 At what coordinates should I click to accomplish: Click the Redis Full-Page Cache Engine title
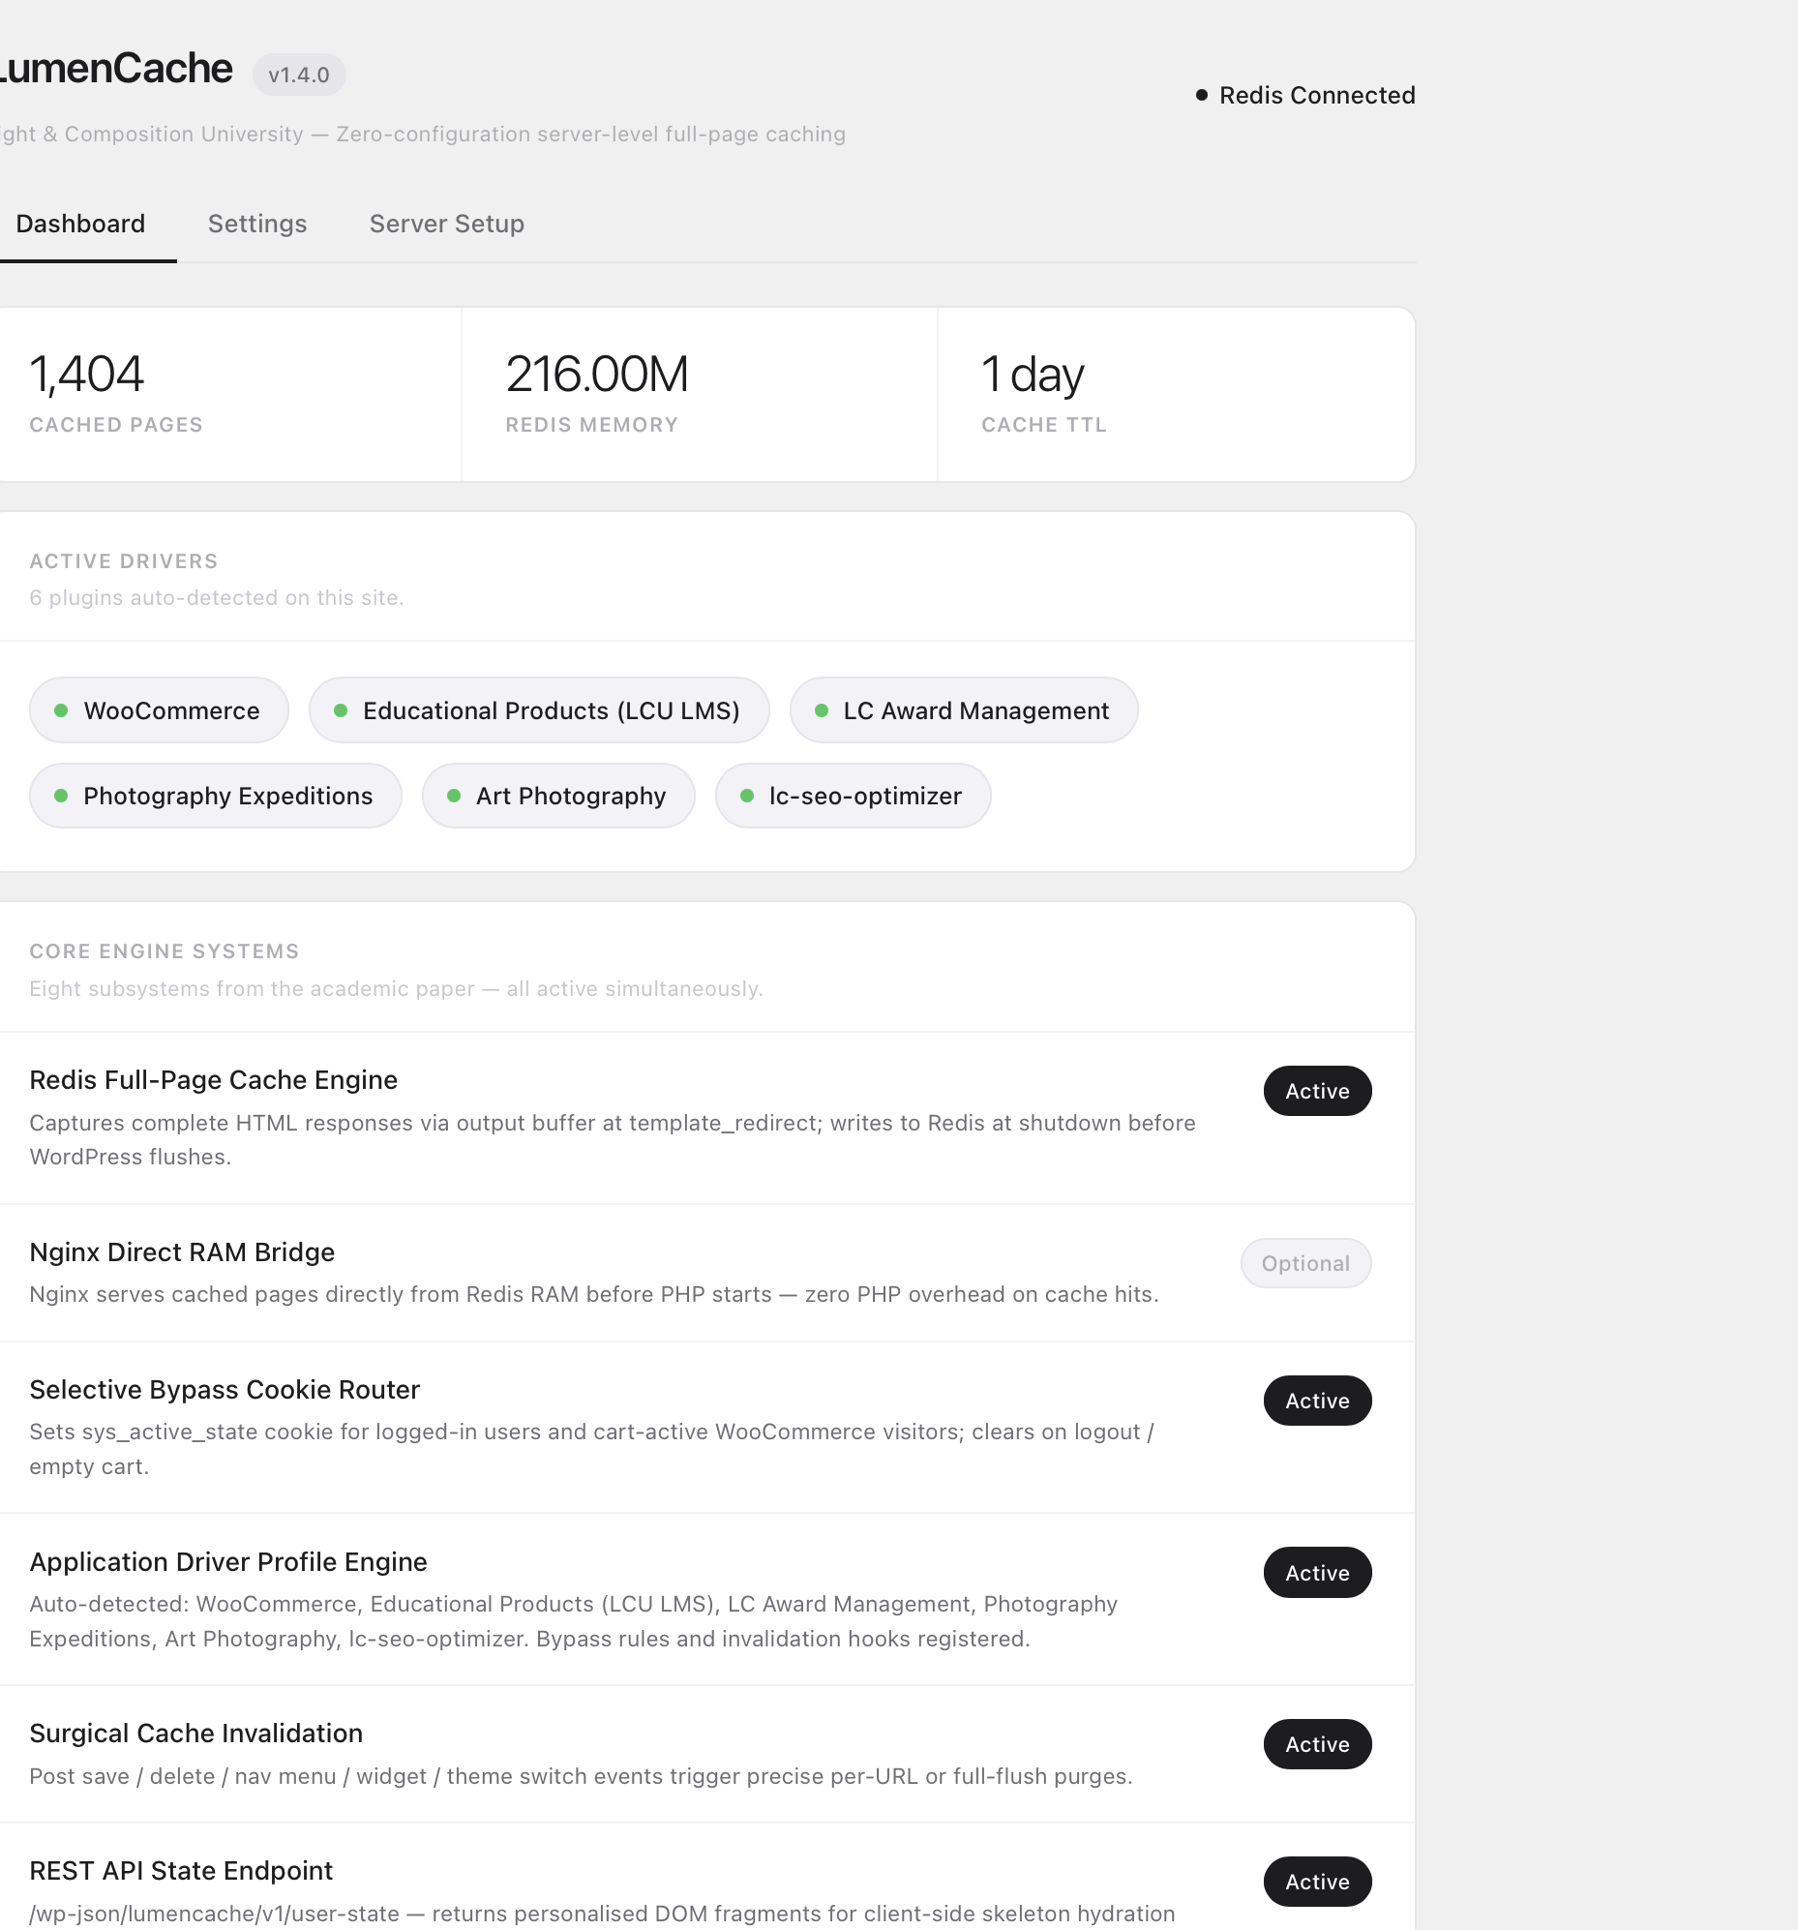(x=214, y=1080)
